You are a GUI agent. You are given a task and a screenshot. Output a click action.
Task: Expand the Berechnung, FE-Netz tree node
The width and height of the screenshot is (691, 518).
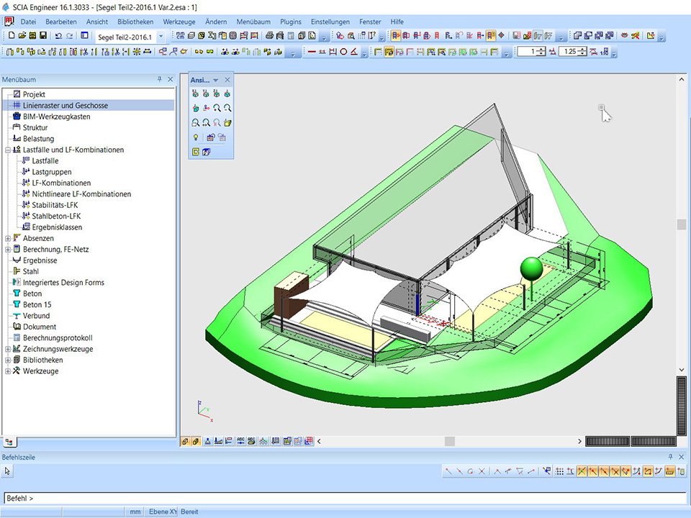coord(8,250)
